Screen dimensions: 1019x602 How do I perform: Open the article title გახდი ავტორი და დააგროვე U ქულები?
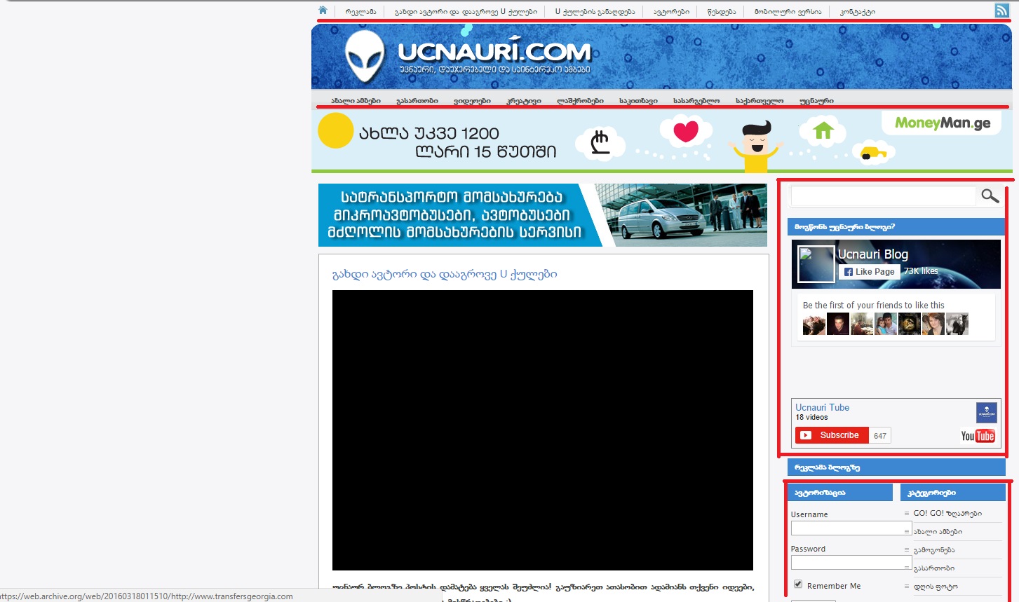pyautogui.click(x=445, y=274)
